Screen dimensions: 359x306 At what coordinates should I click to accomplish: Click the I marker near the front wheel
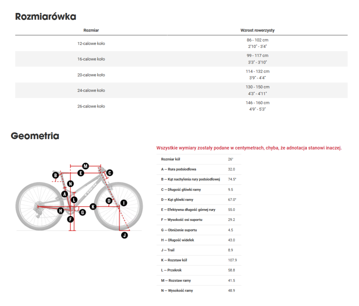tap(123, 203)
